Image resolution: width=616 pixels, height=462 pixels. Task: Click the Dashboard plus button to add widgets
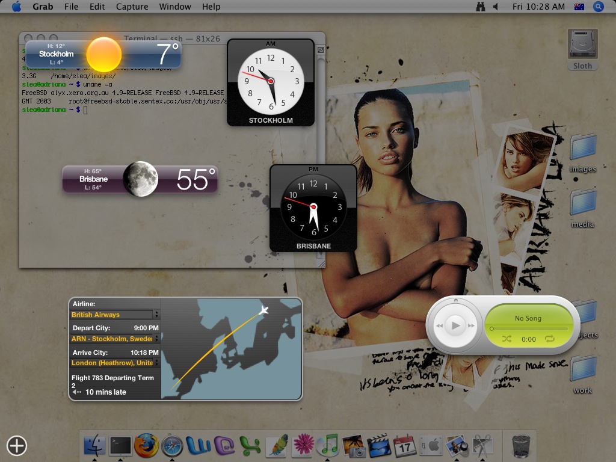[x=17, y=445]
